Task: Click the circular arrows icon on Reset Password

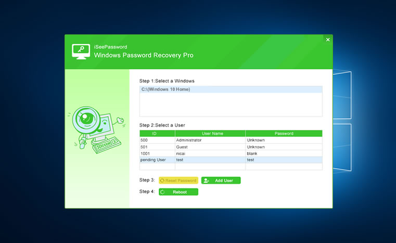Action: point(162,181)
